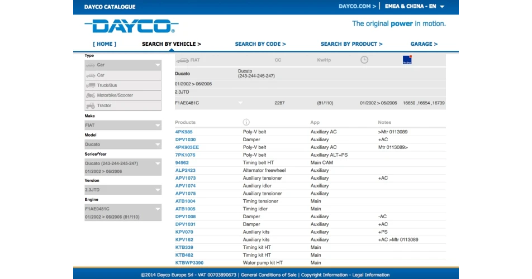The height and width of the screenshot is (279, 532).
Task: Click the 2287 CC value
Action: click(279, 103)
